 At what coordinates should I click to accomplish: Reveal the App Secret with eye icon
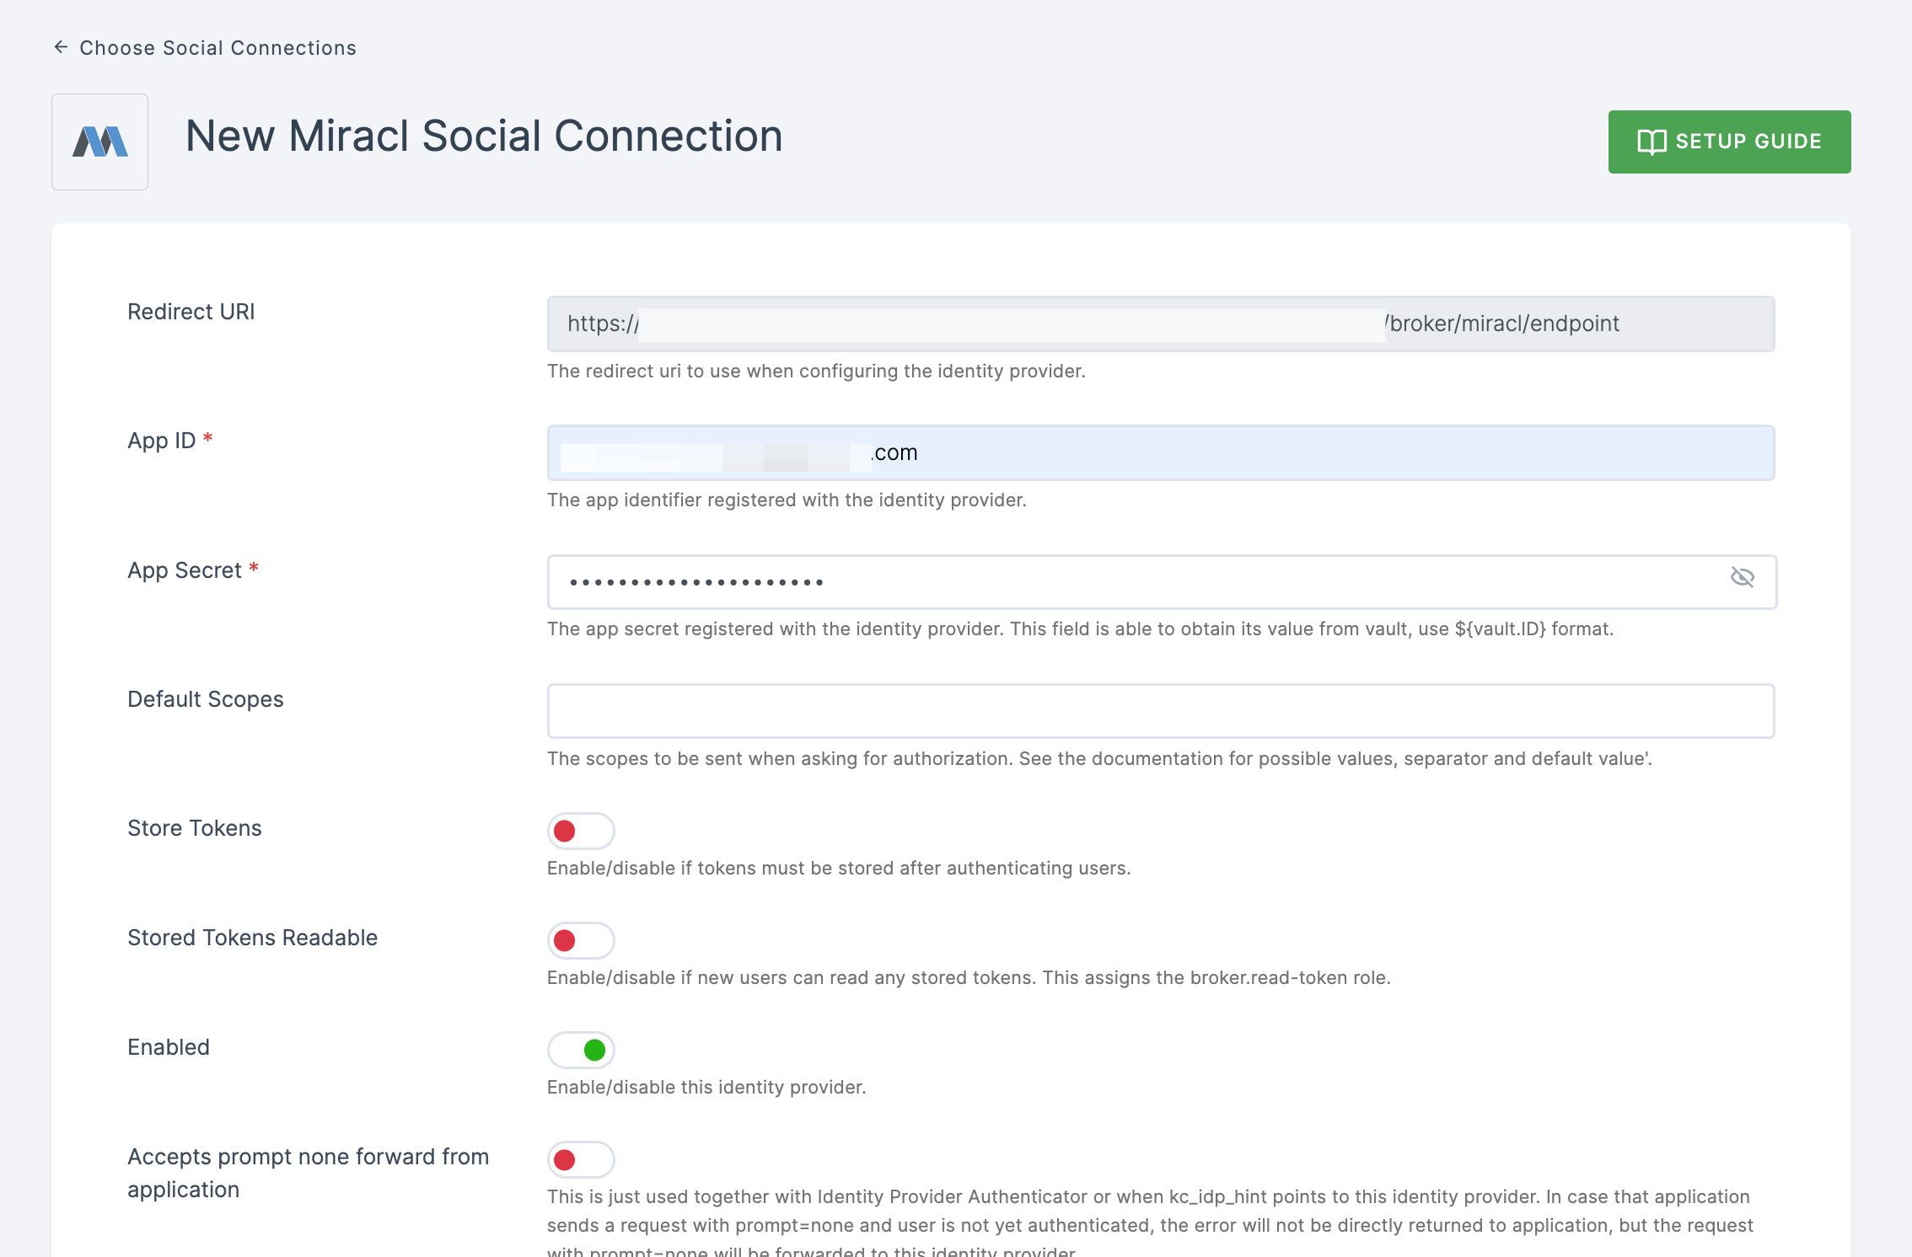pos(1742,577)
